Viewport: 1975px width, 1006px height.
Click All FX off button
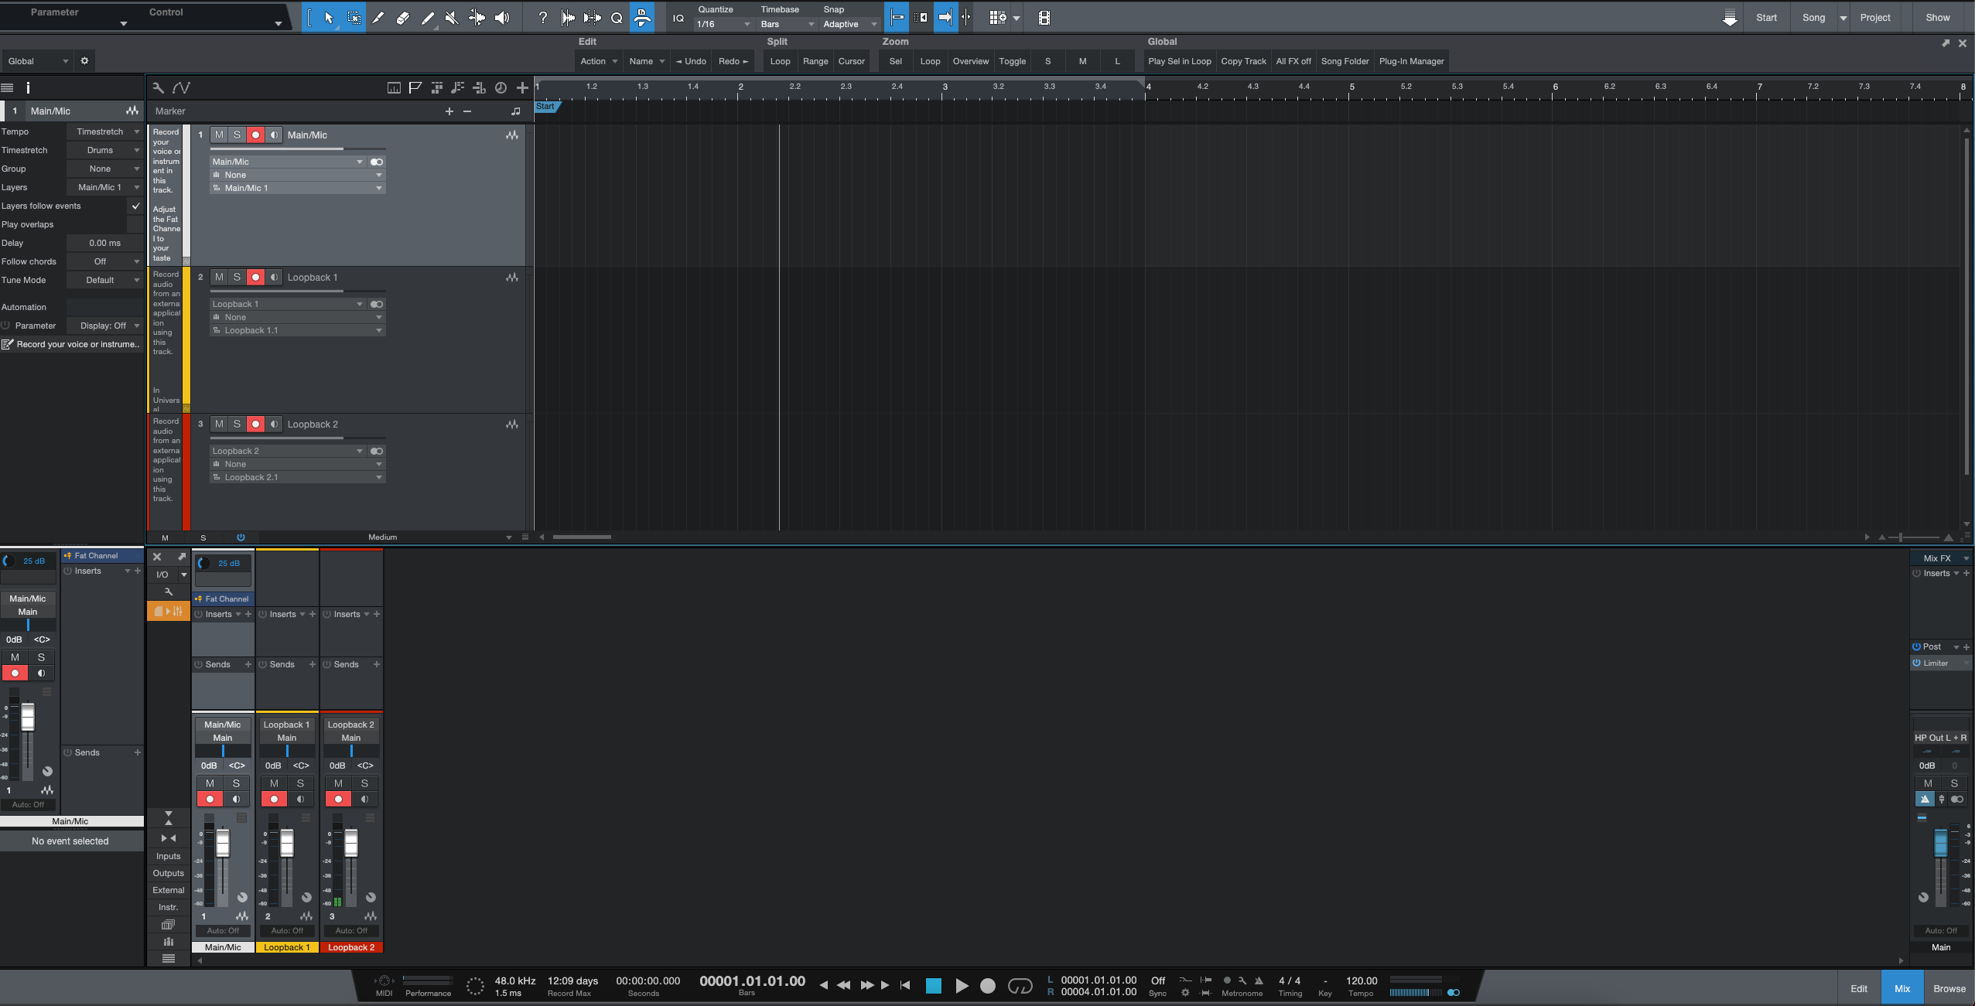1293,61
